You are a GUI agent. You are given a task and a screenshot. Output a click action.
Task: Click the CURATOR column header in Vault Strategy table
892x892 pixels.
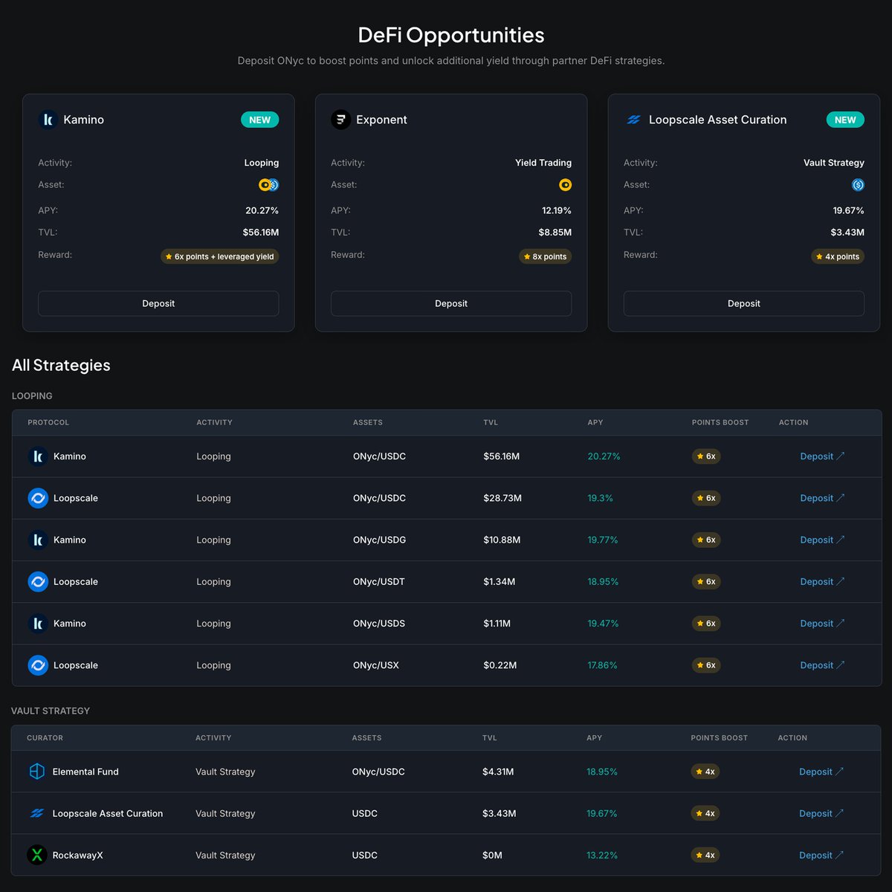point(45,738)
